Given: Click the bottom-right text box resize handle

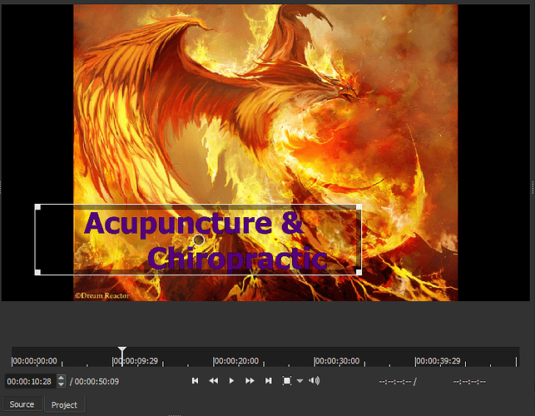Looking at the screenshot, I should click(359, 272).
